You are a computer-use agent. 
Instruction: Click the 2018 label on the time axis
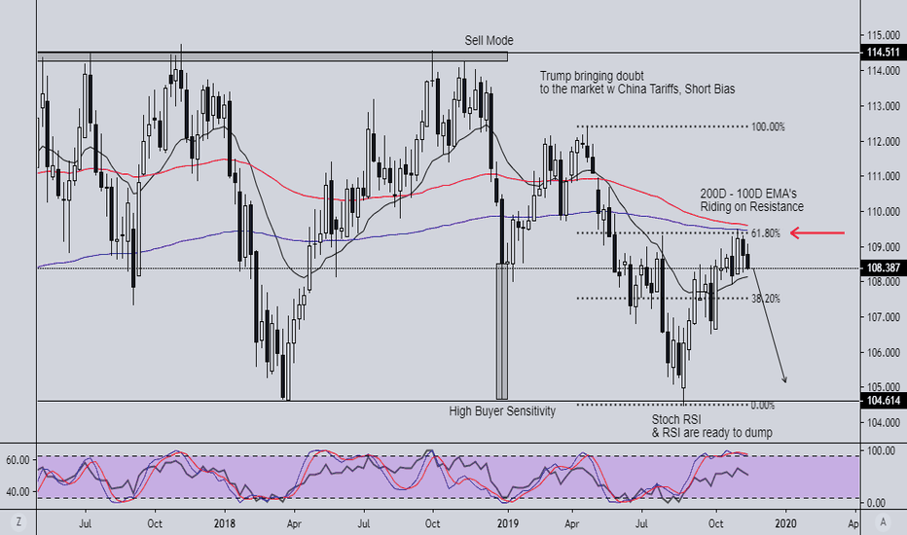click(x=224, y=522)
